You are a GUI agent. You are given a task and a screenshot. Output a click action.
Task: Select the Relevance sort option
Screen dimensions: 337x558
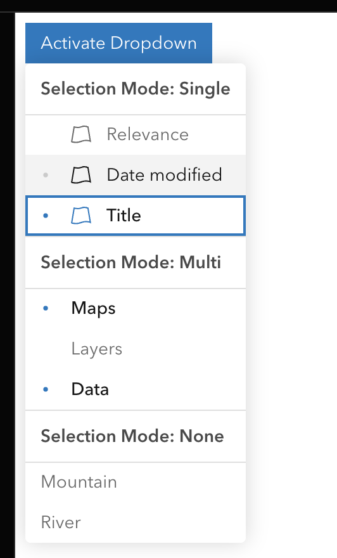136,134
